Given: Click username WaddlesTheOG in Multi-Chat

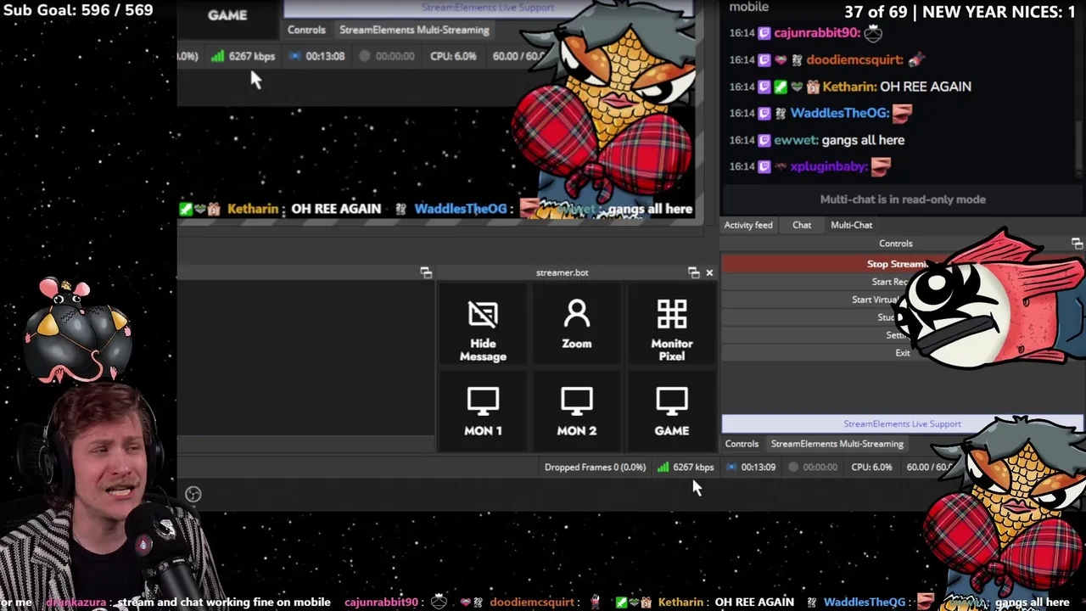Looking at the screenshot, I should tap(839, 113).
